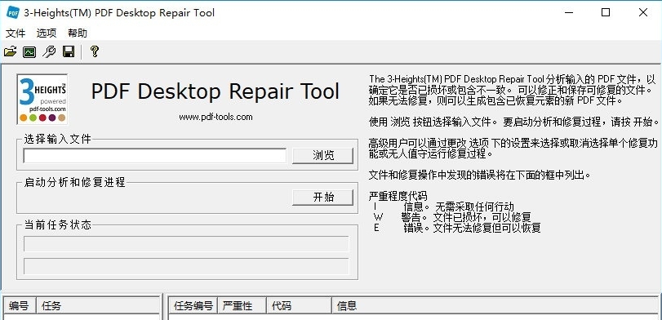This screenshot has width=662, height=320.
Task: Click the analyze image toolbar icon
Action: pos(29,51)
